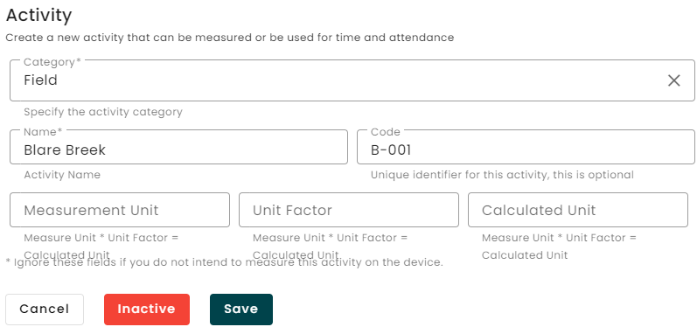The width and height of the screenshot is (697, 327).
Task: Focus the Calculated Unit input
Action: point(578,210)
